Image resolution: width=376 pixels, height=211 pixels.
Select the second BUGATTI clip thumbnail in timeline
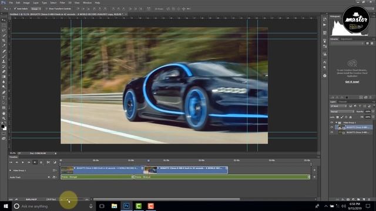click(150, 170)
